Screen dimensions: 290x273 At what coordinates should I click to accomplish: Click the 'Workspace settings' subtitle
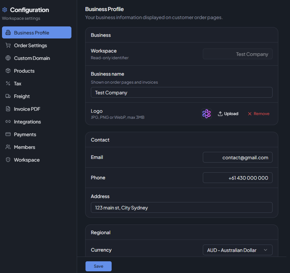(21, 18)
